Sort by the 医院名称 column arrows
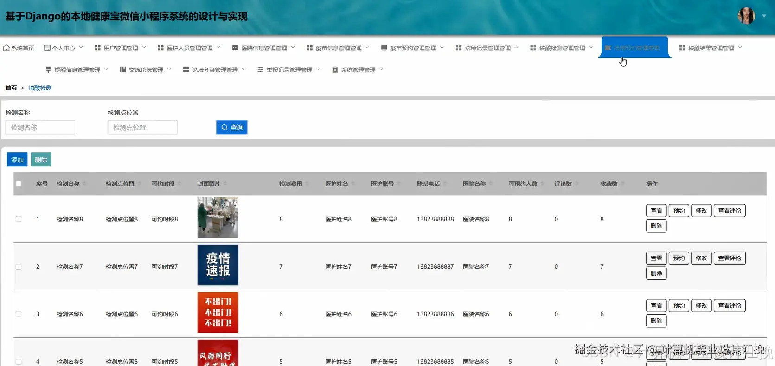Image resolution: width=775 pixels, height=366 pixels. click(x=491, y=184)
